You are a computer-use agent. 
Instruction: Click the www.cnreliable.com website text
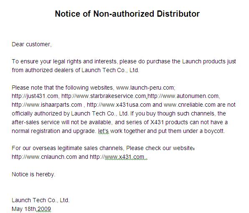coord(190,105)
